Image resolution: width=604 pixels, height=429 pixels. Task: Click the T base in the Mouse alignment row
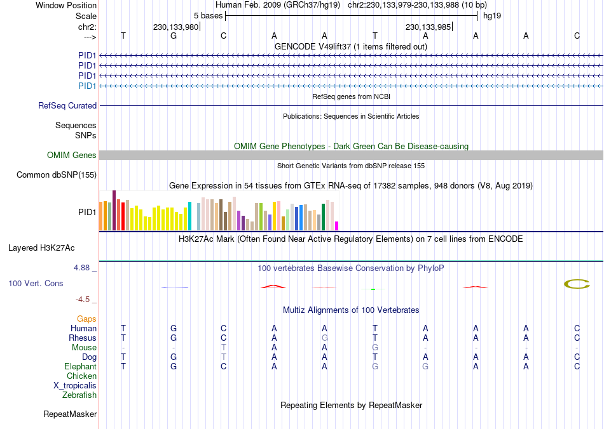click(223, 348)
